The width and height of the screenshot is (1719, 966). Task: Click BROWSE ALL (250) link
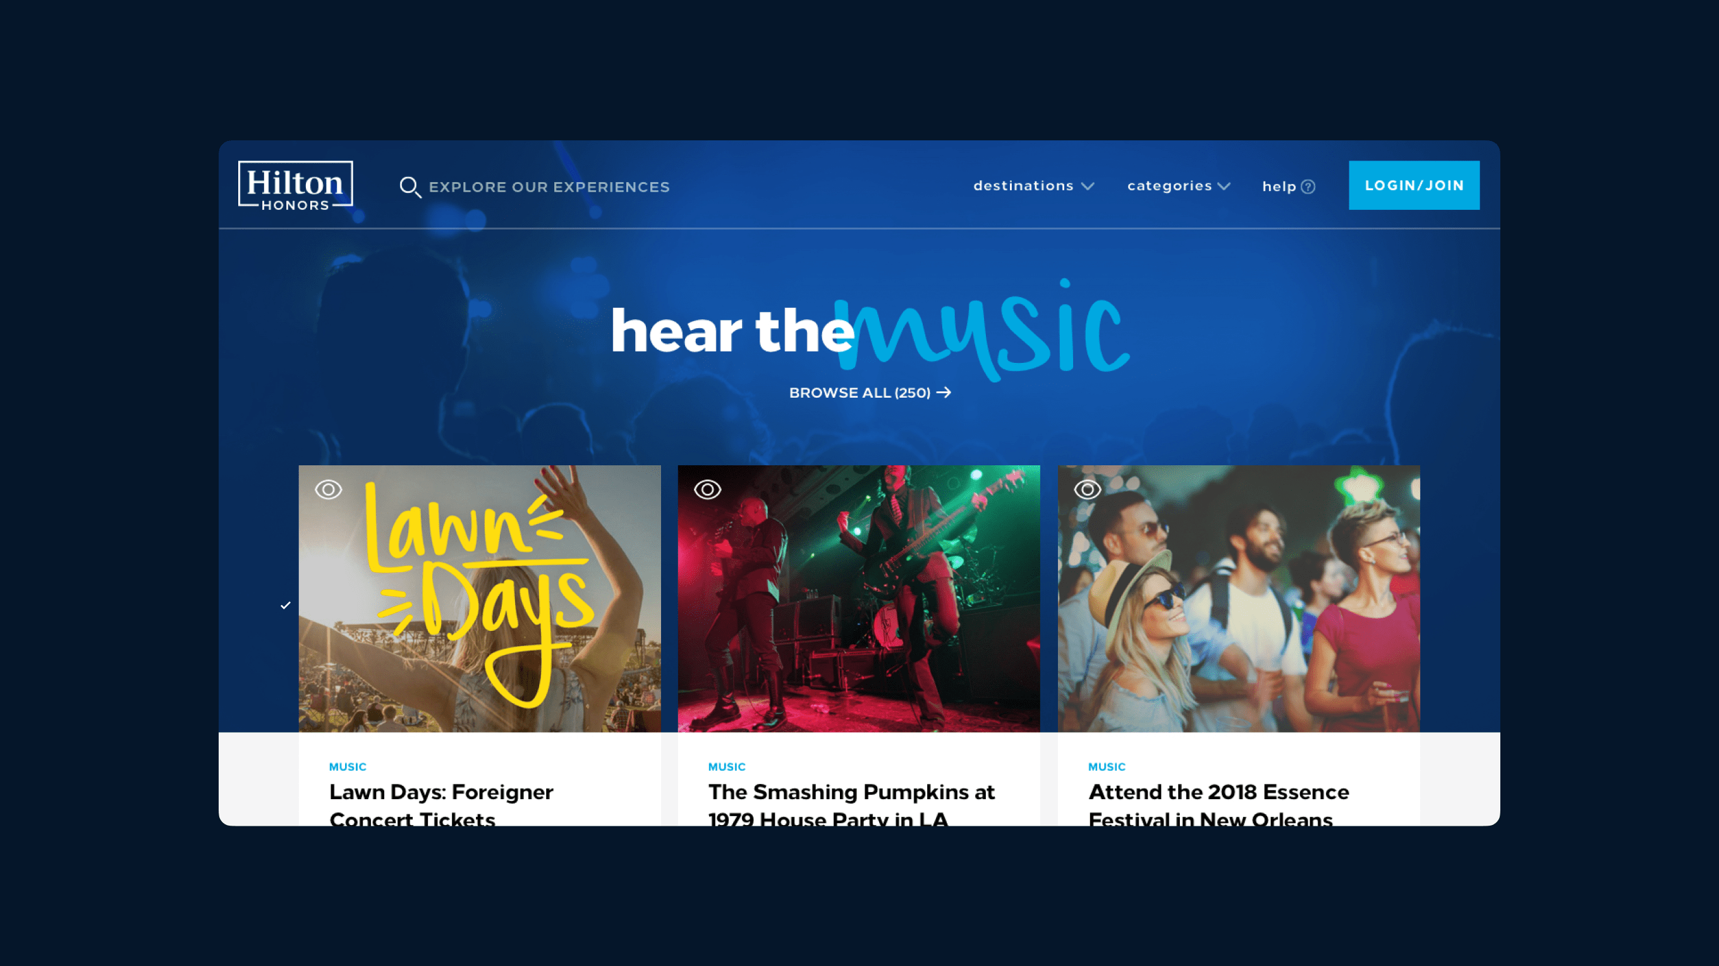pos(861,393)
